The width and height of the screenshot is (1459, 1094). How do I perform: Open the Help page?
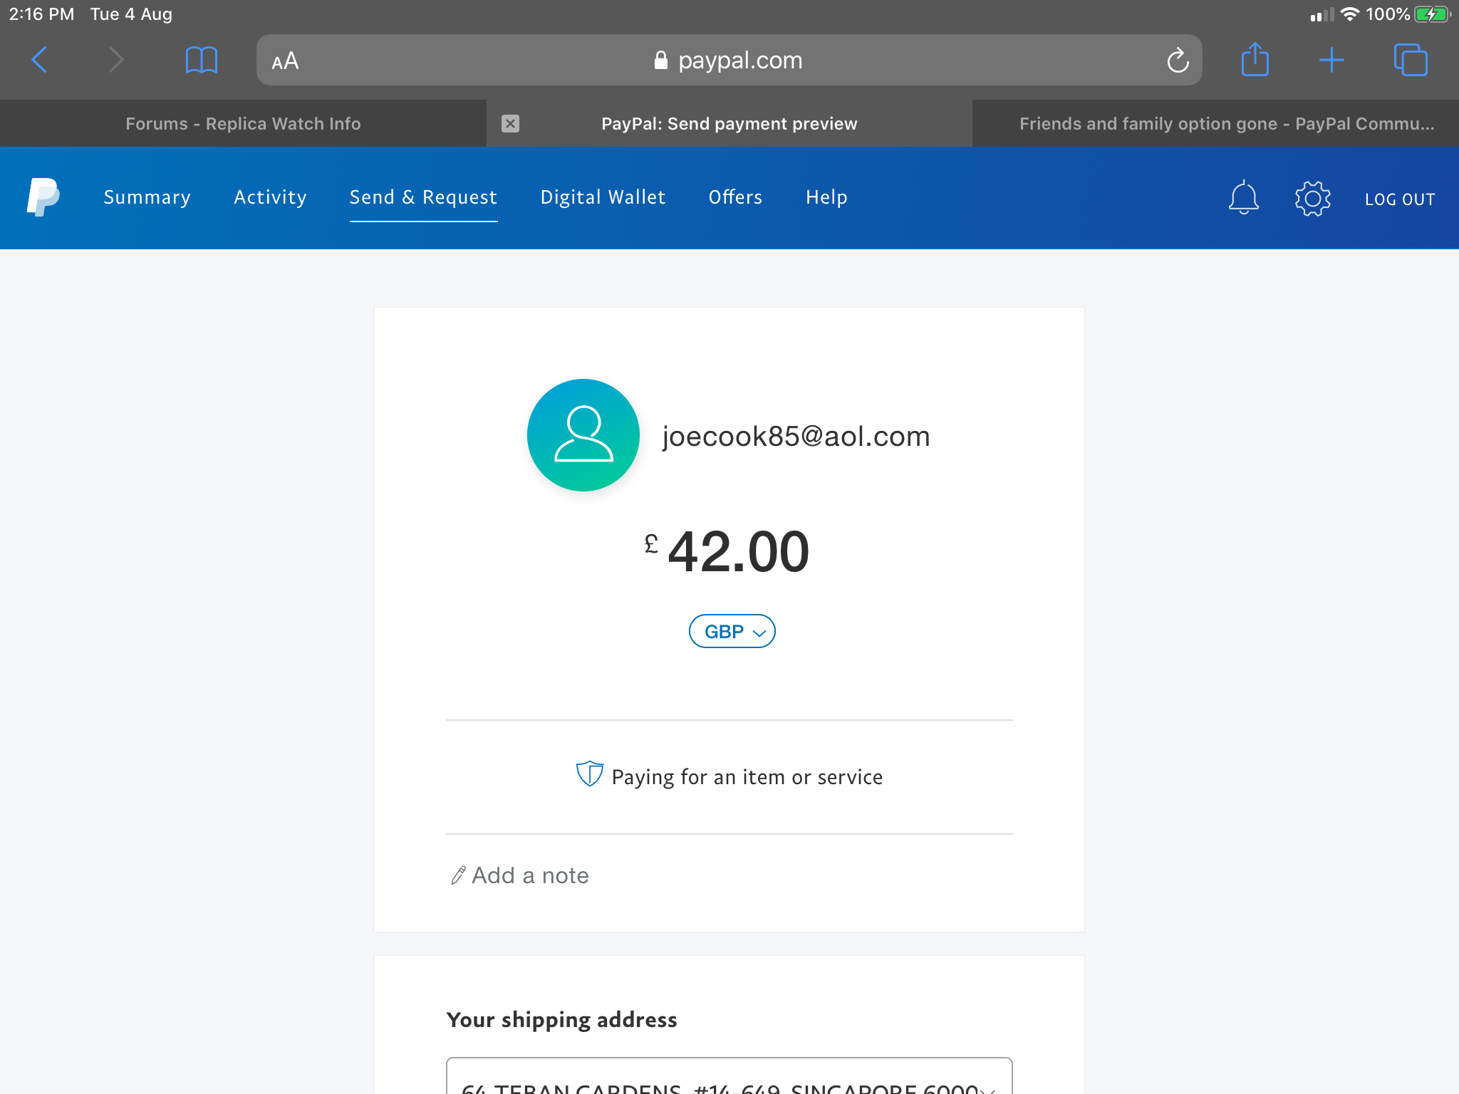[x=826, y=197]
